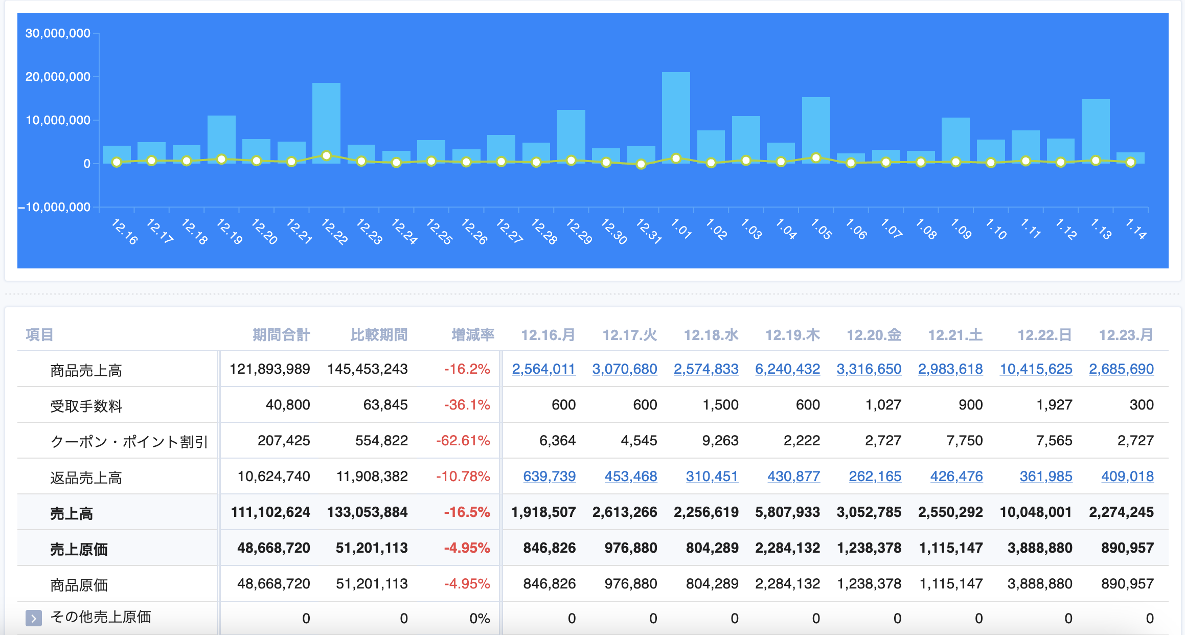Open 返品売上高 link 639,739
The height and width of the screenshot is (635, 1185).
pos(550,477)
